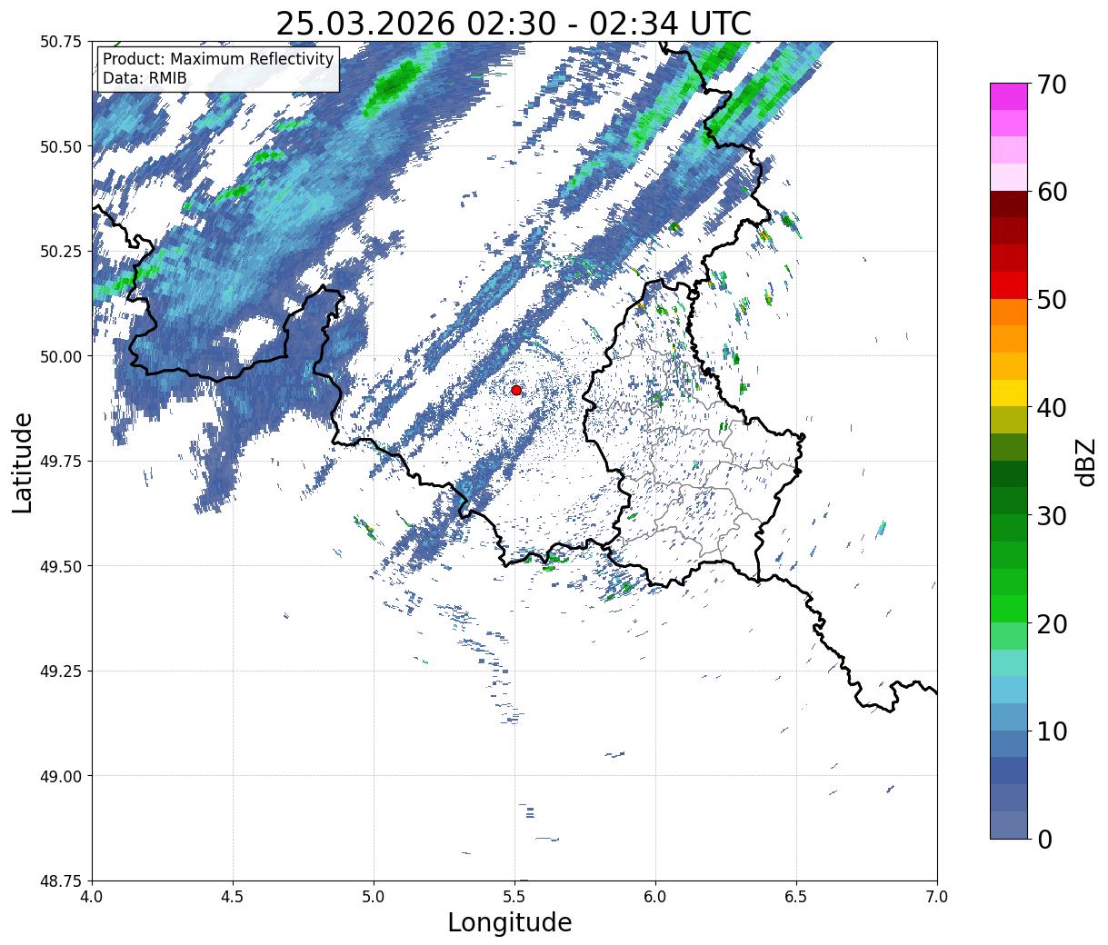
Task: Pick the magenta 70 dBZ colorbar segment
Action: pos(1009,96)
